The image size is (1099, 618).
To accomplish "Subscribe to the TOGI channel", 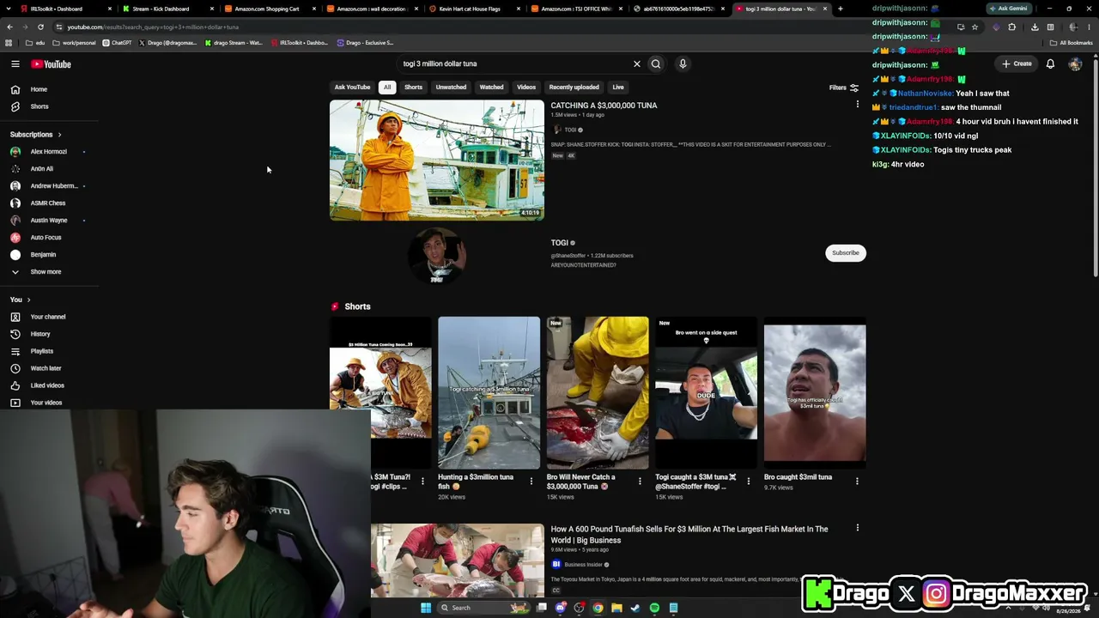I will pyautogui.click(x=846, y=253).
